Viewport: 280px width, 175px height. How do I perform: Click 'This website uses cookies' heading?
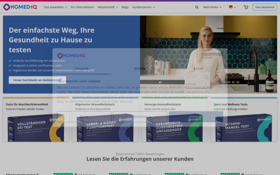pyautogui.click(x=79, y=81)
